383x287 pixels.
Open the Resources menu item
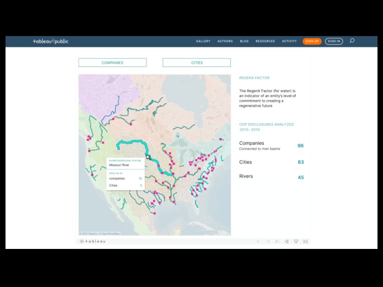point(265,41)
